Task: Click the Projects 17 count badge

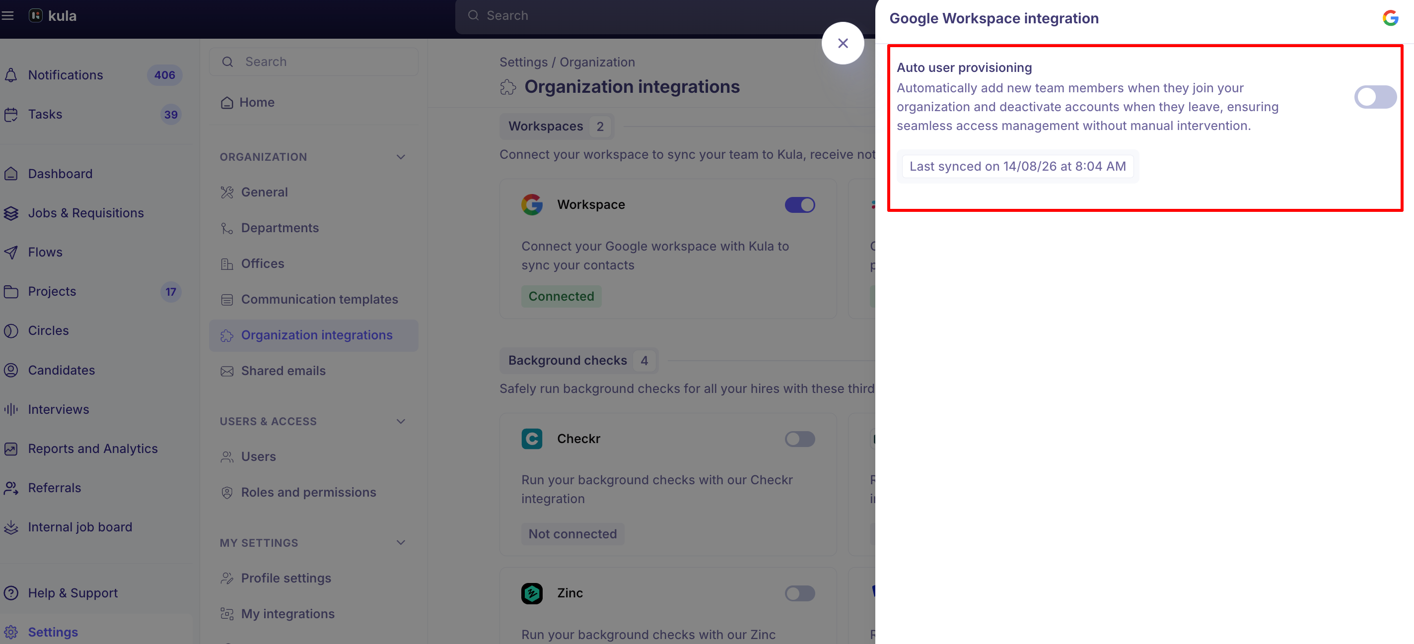Action: tap(171, 292)
